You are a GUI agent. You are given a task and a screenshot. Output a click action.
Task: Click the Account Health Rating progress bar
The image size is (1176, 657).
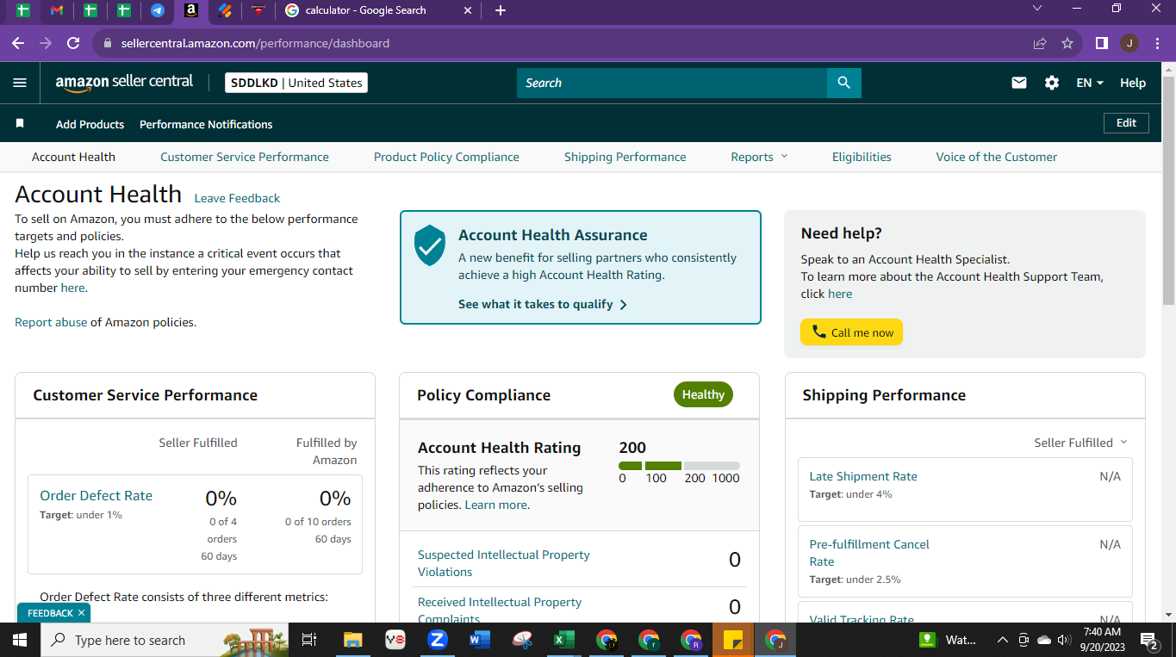point(679,466)
